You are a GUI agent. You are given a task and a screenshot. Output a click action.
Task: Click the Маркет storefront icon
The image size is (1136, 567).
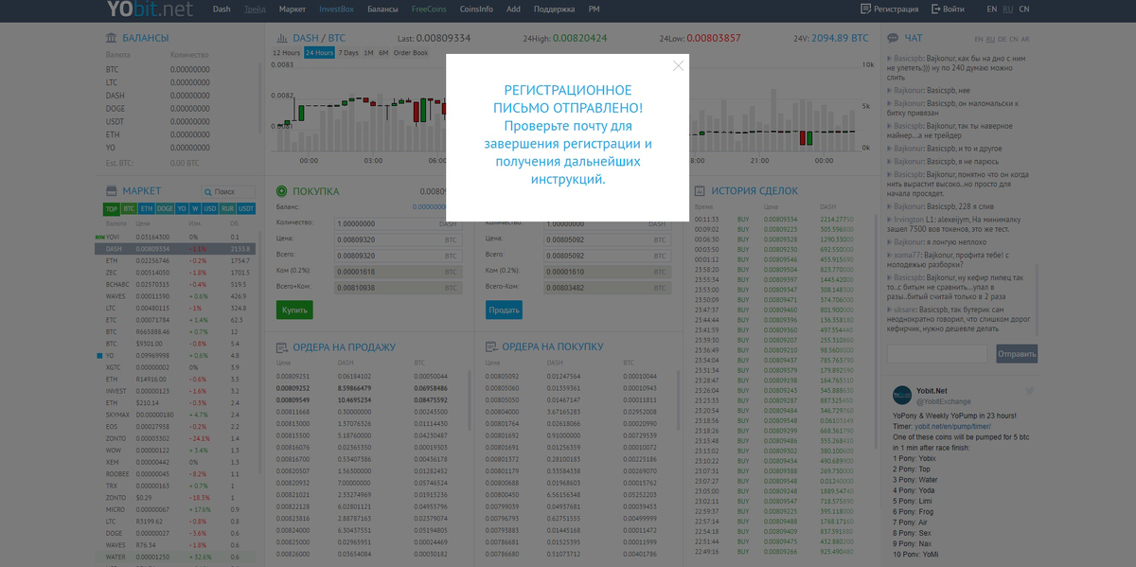(x=112, y=190)
